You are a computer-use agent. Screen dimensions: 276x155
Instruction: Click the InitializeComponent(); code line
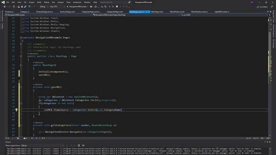pyautogui.click(x=53, y=72)
